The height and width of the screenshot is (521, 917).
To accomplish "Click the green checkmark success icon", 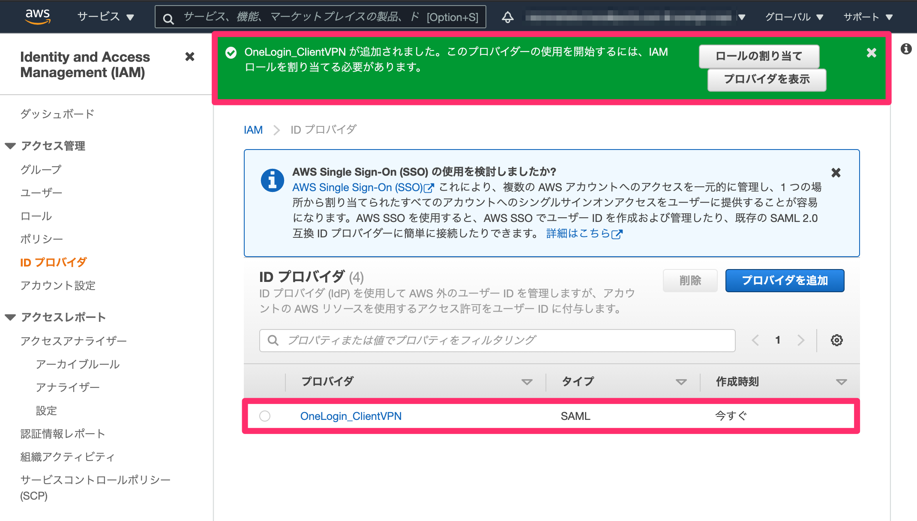I will point(231,53).
